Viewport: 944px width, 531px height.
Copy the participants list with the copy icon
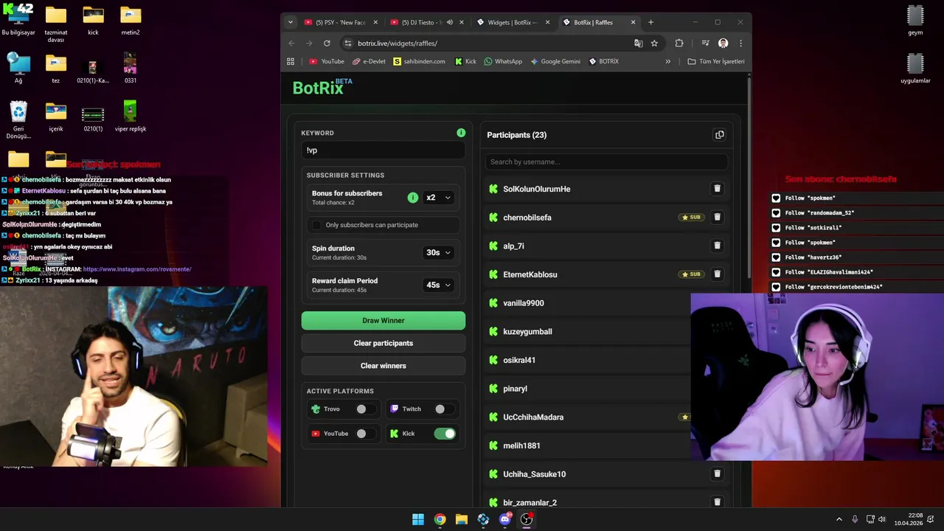[719, 135]
